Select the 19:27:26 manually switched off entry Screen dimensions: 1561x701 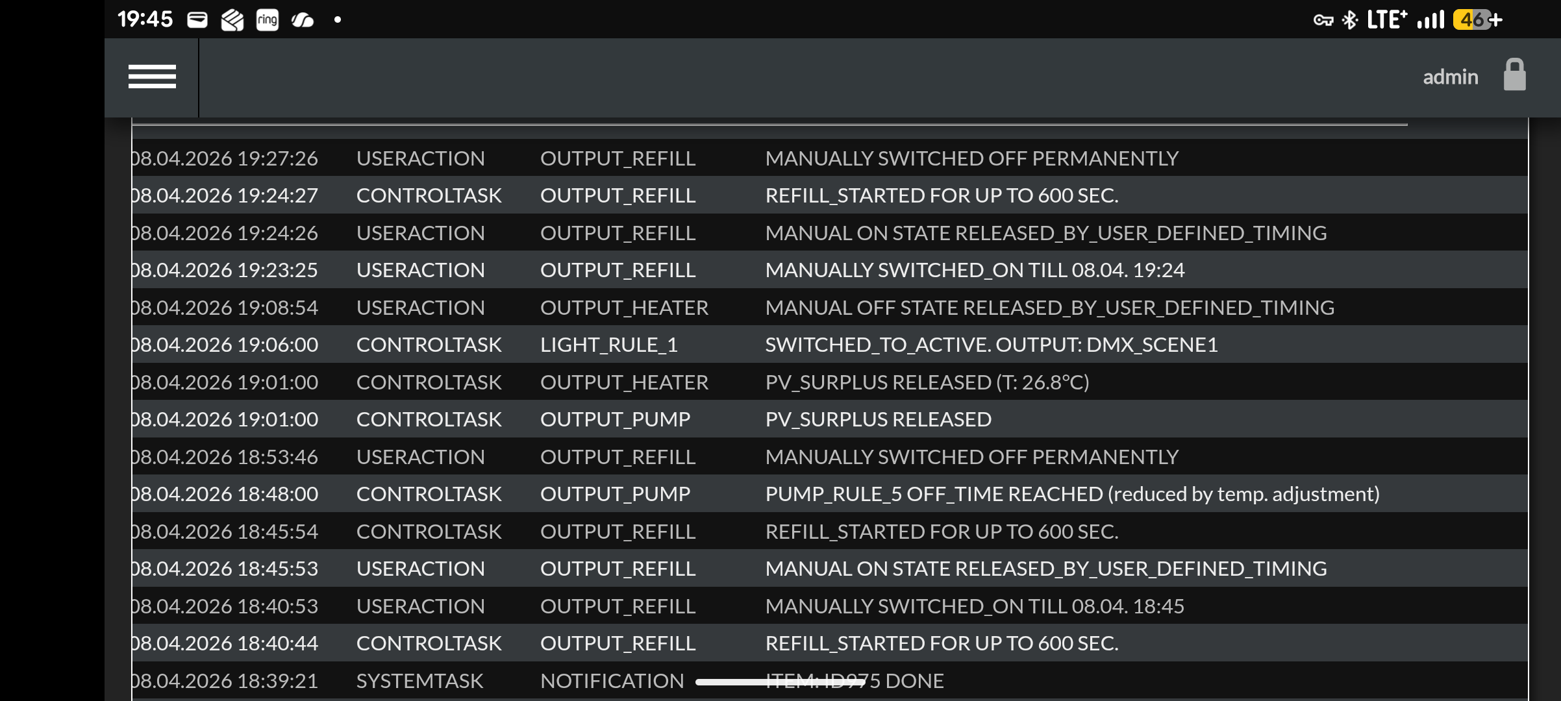click(830, 158)
